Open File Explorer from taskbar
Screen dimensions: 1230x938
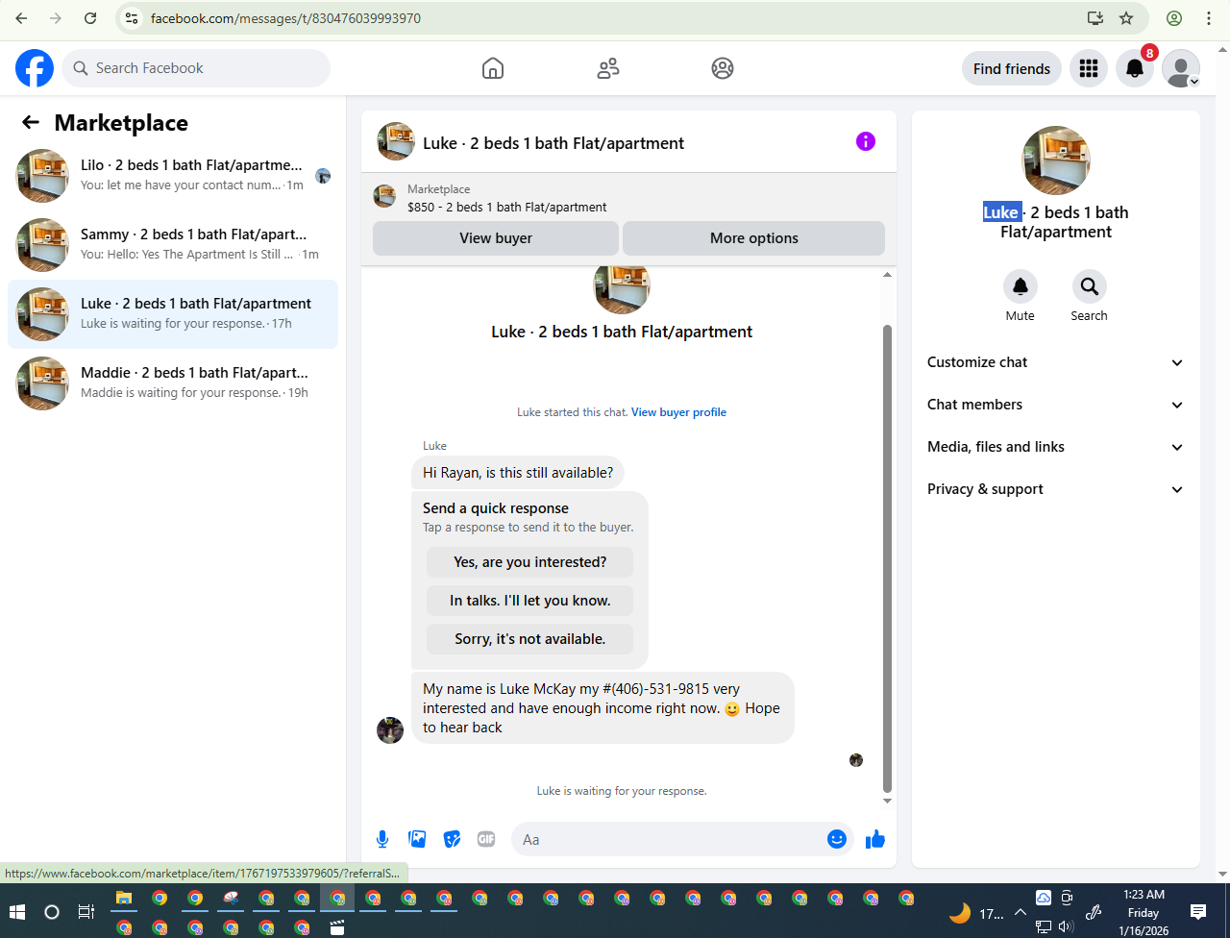click(x=124, y=899)
